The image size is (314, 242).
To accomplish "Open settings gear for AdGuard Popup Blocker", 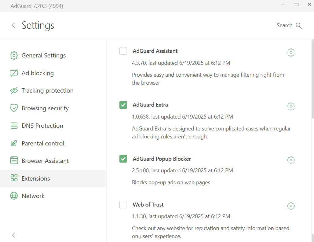I will (291, 160).
